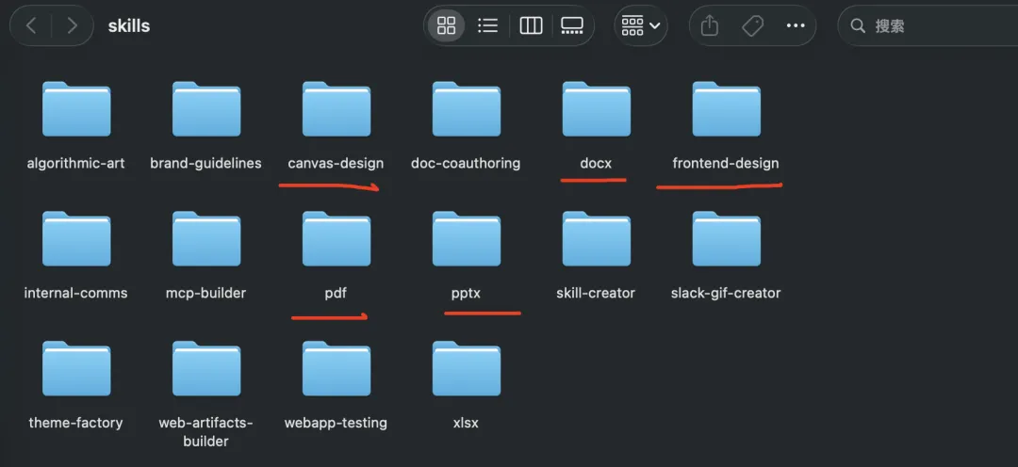Click the "webapp-testing" file name
This screenshot has width=1018, height=467.
click(336, 423)
